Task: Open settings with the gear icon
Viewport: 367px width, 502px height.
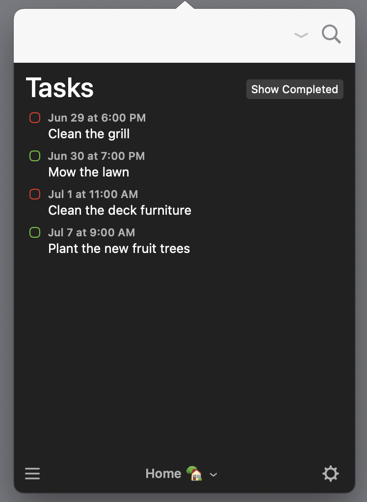Action: [331, 474]
